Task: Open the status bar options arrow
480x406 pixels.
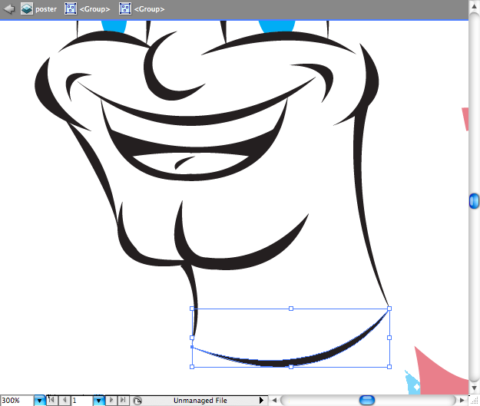Action: [x=261, y=400]
